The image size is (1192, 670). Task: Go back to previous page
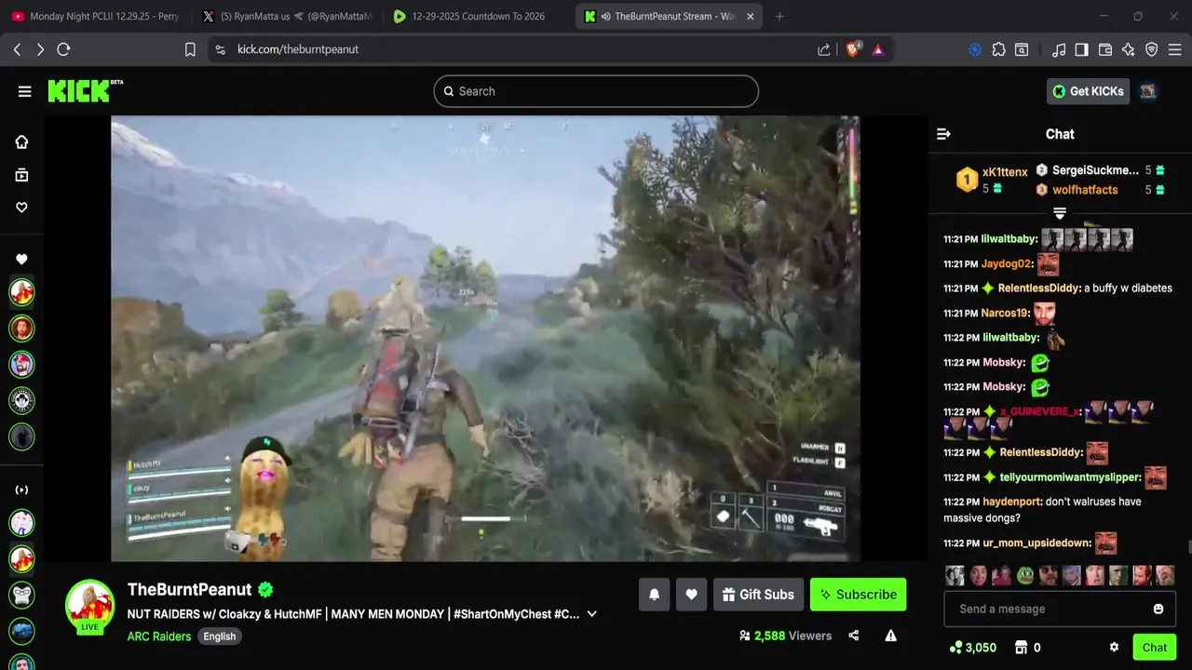coord(17,49)
